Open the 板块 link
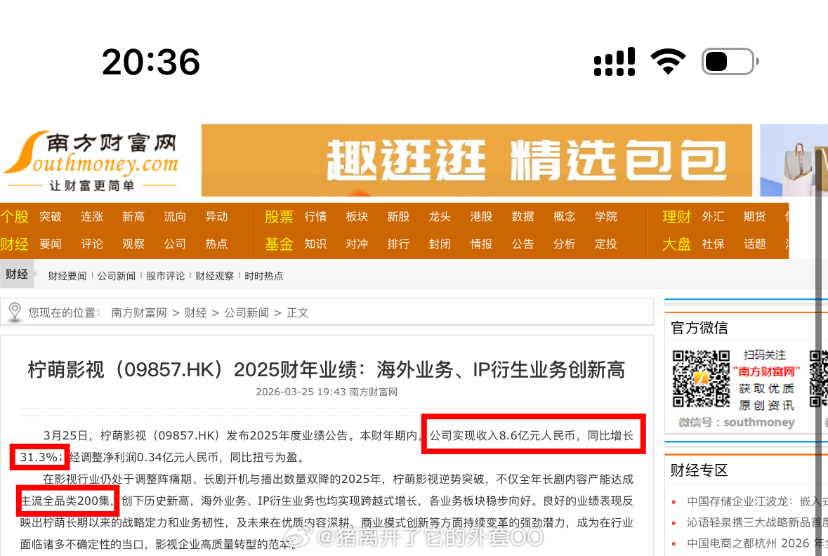This screenshot has height=556, width=828. point(357,216)
